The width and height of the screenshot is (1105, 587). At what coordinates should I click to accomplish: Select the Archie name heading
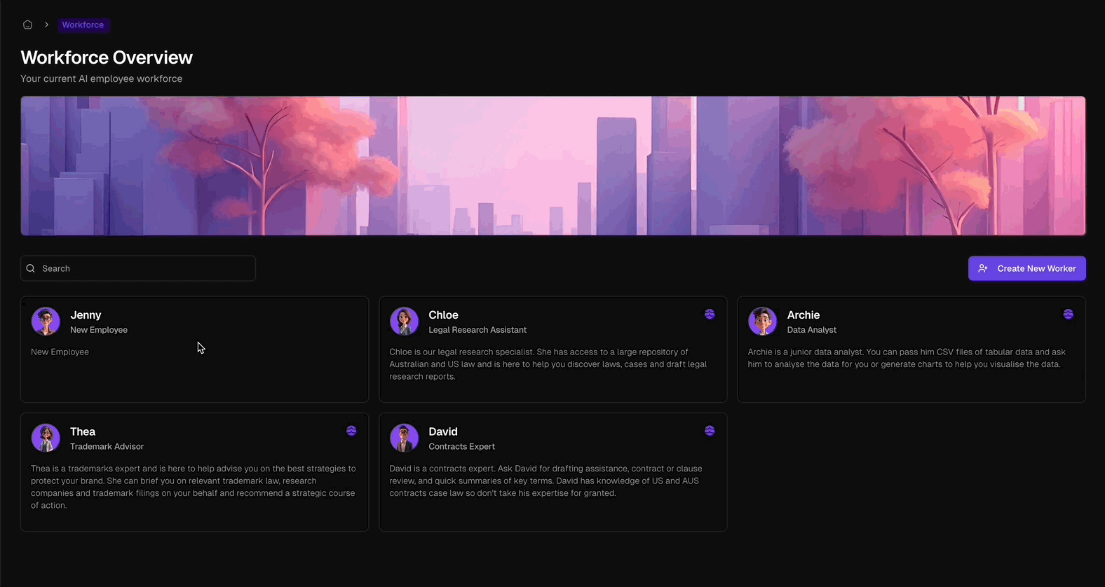(x=803, y=315)
